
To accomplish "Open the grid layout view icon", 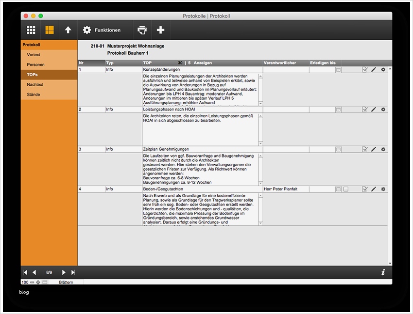I will click(31, 30).
